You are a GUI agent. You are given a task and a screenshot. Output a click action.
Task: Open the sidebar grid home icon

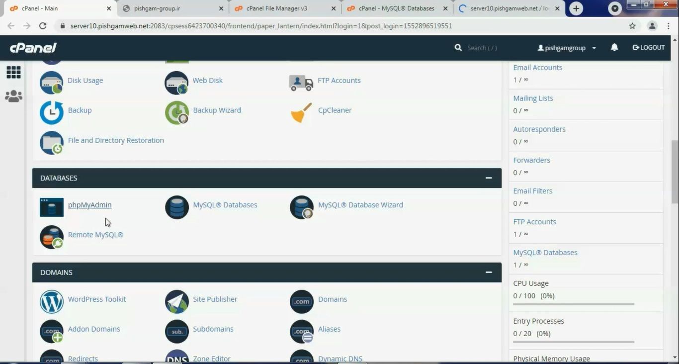[13, 72]
